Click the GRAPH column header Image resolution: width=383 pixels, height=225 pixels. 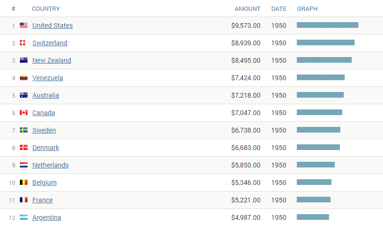point(307,9)
